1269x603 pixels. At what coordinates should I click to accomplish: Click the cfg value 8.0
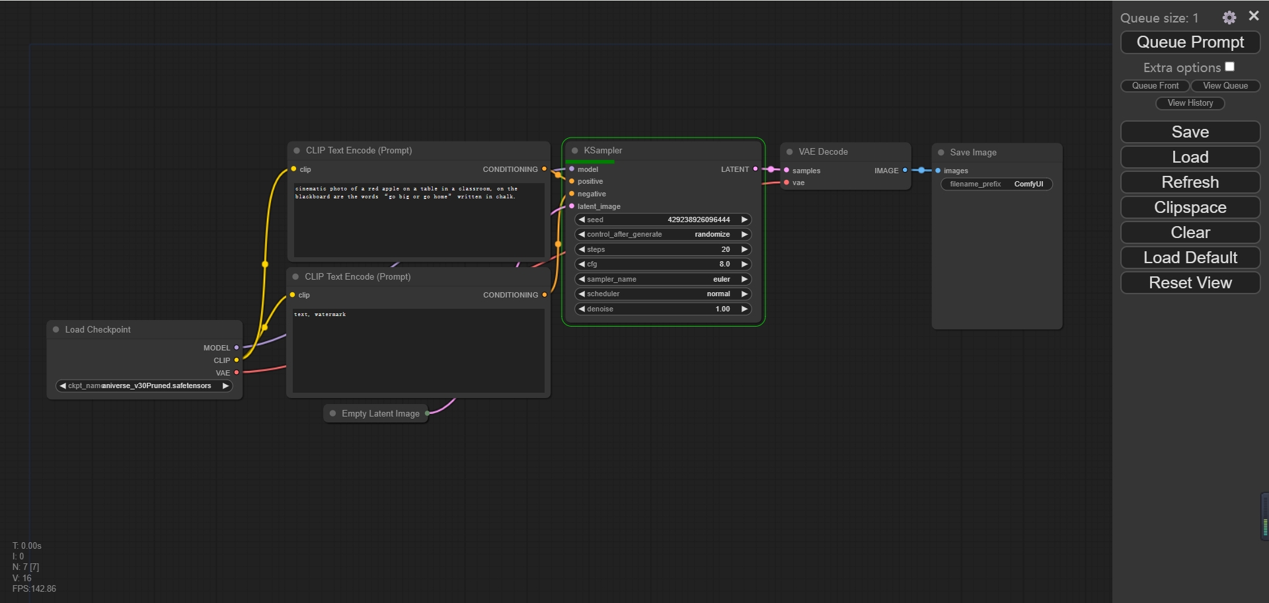tap(724, 264)
